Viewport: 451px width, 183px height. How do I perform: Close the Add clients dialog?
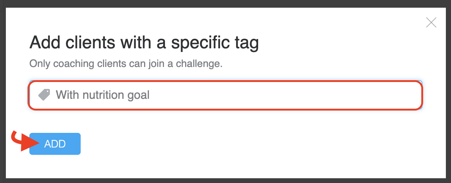click(x=431, y=23)
